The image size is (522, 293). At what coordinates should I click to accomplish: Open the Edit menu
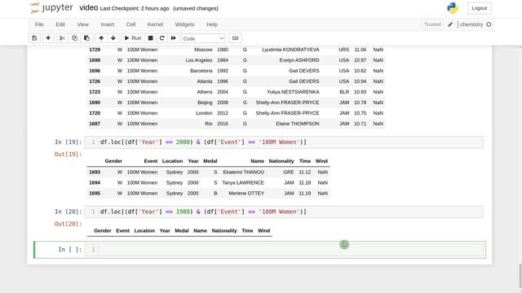click(x=60, y=24)
